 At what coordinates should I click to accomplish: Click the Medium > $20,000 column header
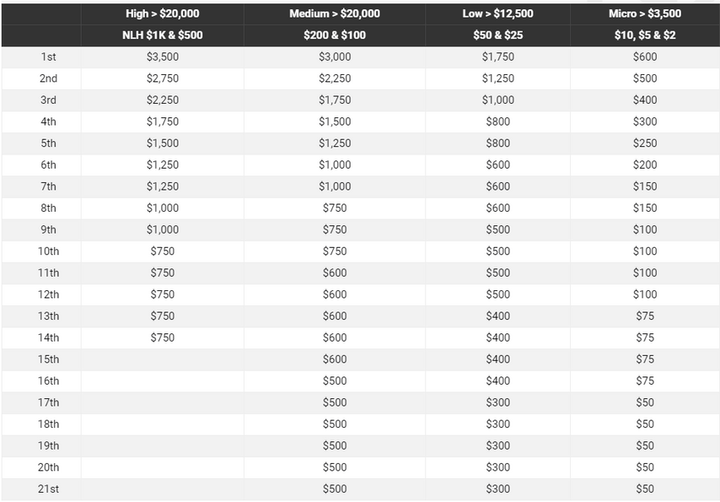pos(335,13)
